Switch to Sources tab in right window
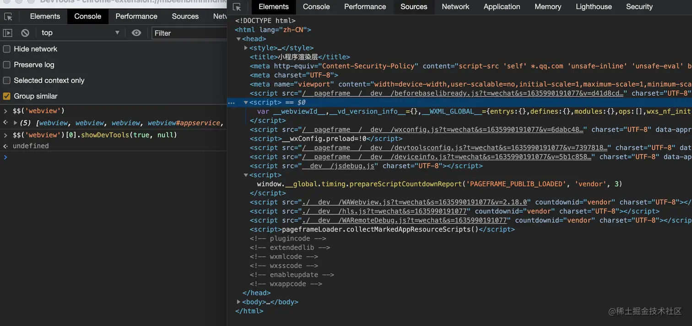The image size is (692, 326). (x=414, y=7)
